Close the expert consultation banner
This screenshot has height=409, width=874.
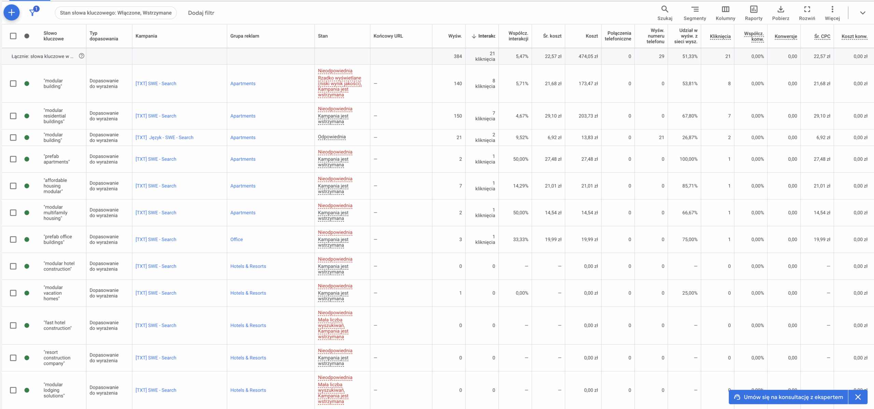click(858, 397)
